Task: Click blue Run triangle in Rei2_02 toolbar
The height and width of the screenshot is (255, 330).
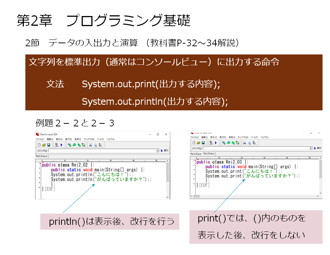Action: coord(62,145)
